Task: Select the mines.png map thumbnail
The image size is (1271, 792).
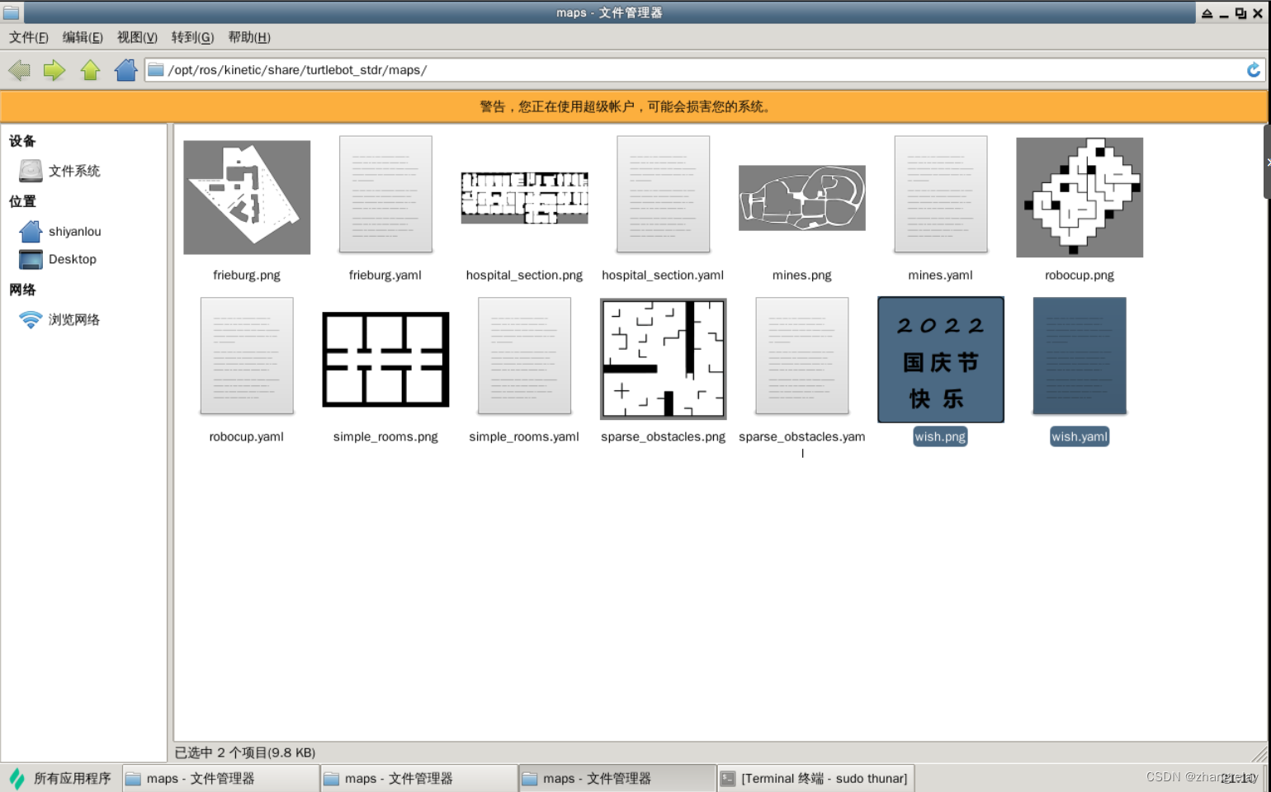Action: 801,198
